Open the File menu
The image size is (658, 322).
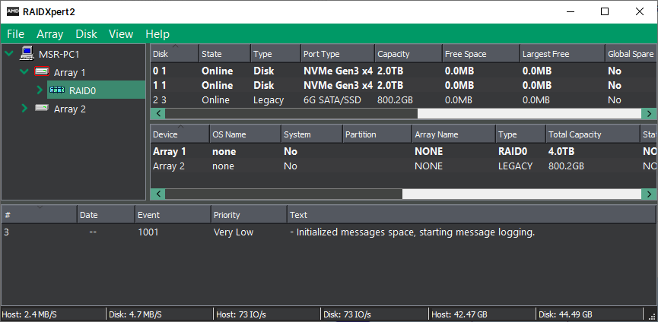point(16,34)
